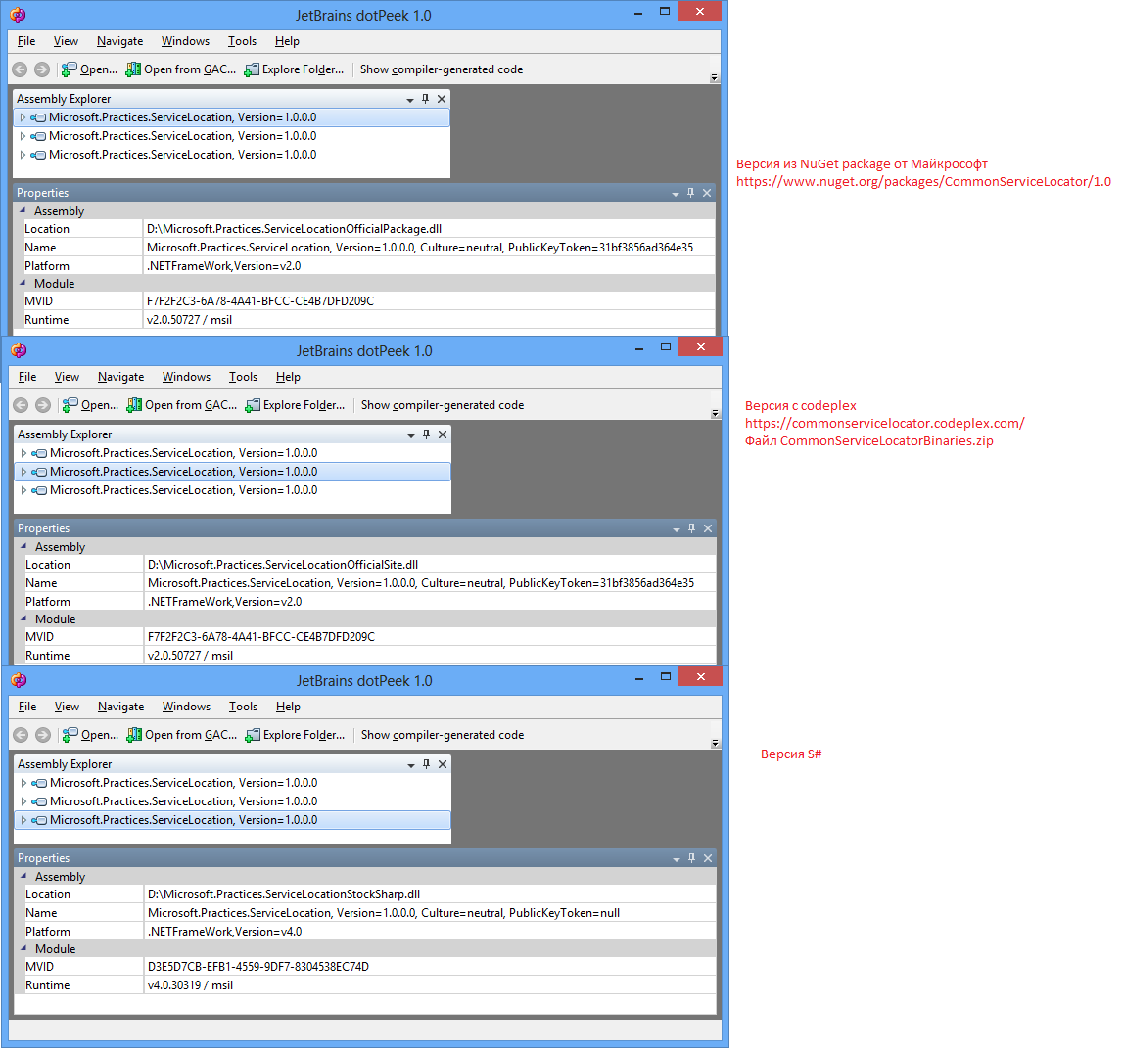Close Assembly Explorer panel in top window
1123x1051 pixels.
pyautogui.click(x=442, y=99)
